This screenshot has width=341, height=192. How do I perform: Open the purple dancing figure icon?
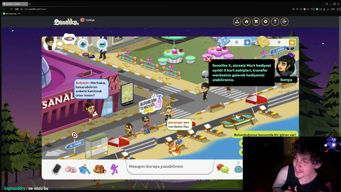pos(114,169)
